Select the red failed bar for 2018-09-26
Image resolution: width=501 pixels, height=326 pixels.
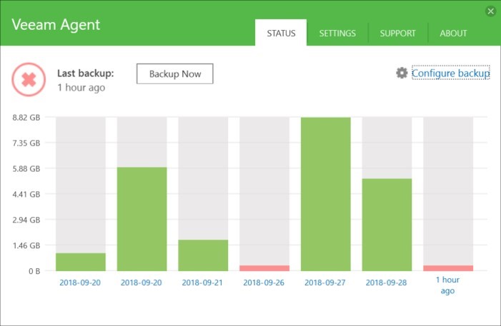coord(264,268)
